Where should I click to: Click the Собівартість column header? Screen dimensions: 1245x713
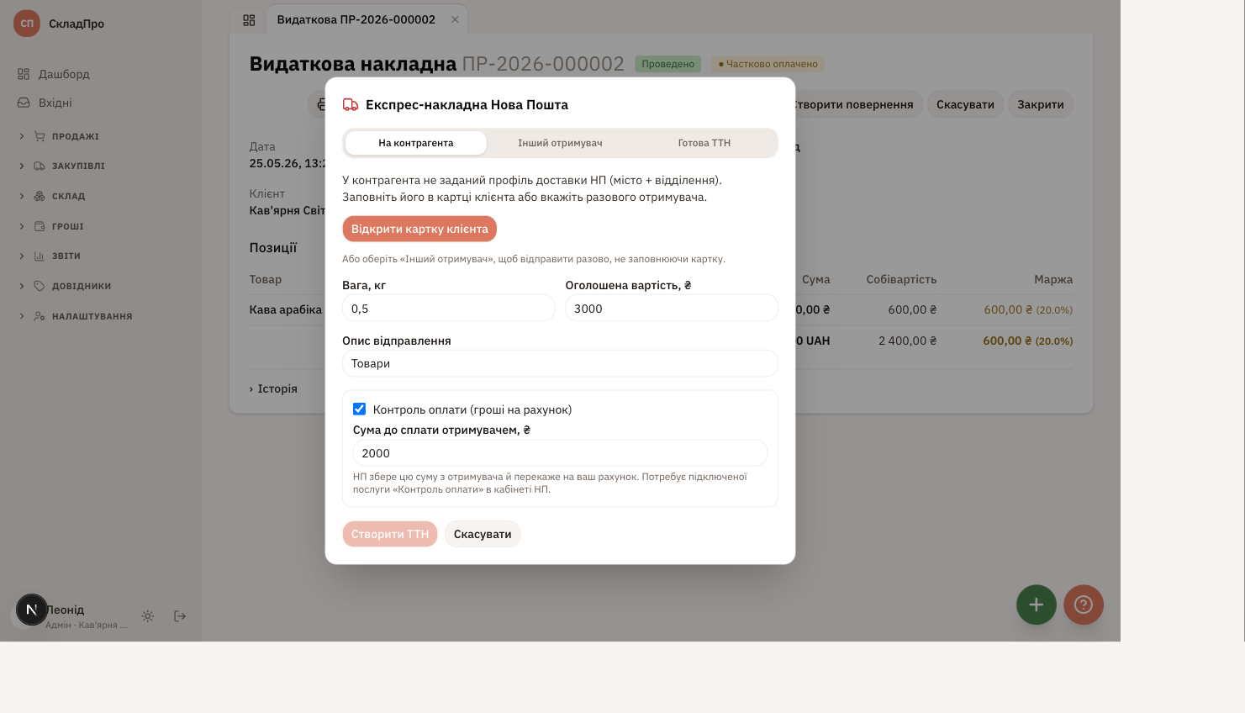click(x=901, y=279)
